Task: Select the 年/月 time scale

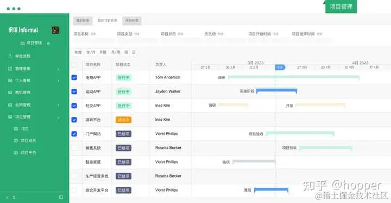Action: (91, 53)
